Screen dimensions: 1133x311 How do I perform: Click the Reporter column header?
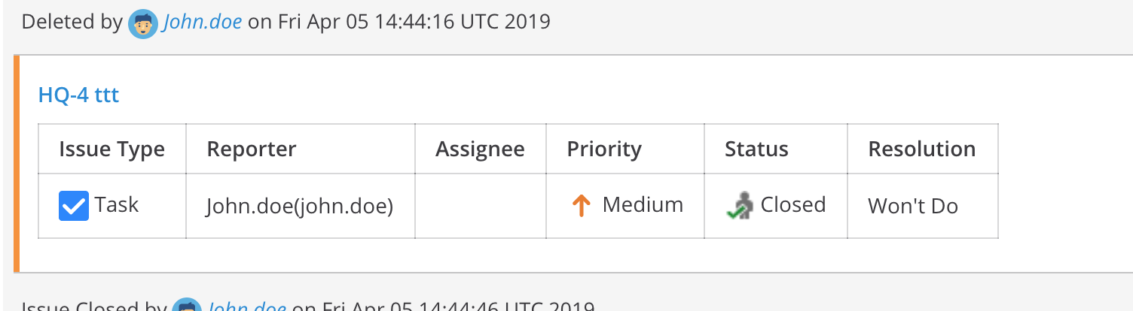click(x=252, y=149)
